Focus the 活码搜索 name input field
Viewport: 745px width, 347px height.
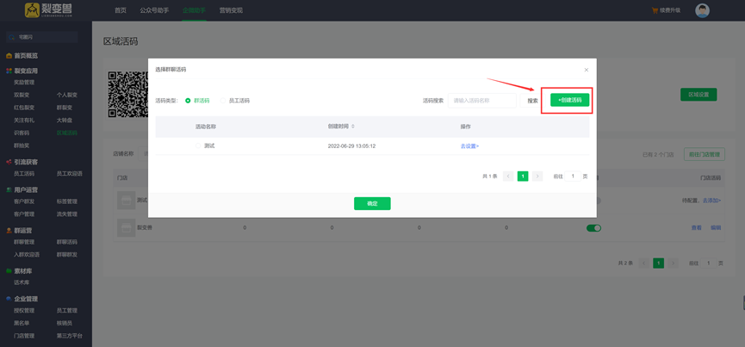point(481,101)
